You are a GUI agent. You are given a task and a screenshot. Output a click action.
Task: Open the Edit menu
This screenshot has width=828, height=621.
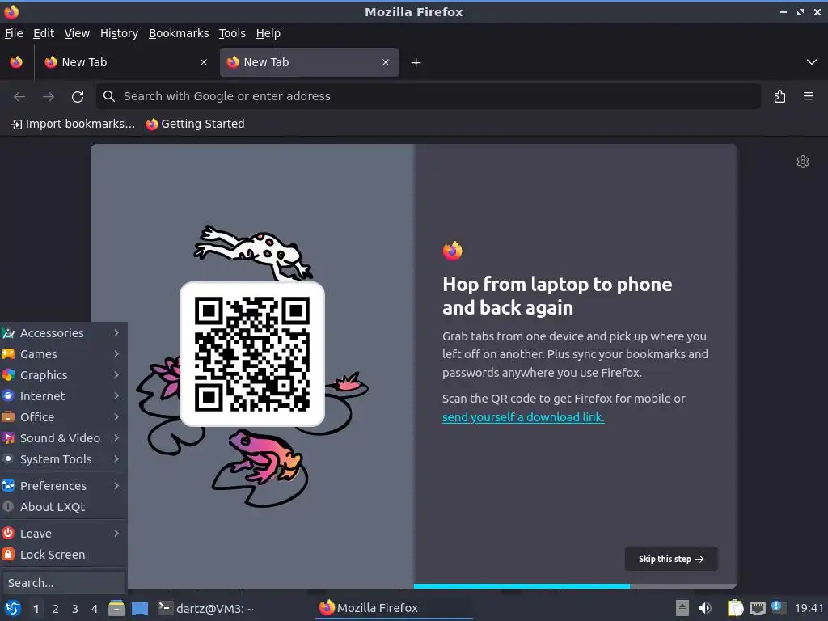point(44,33)
